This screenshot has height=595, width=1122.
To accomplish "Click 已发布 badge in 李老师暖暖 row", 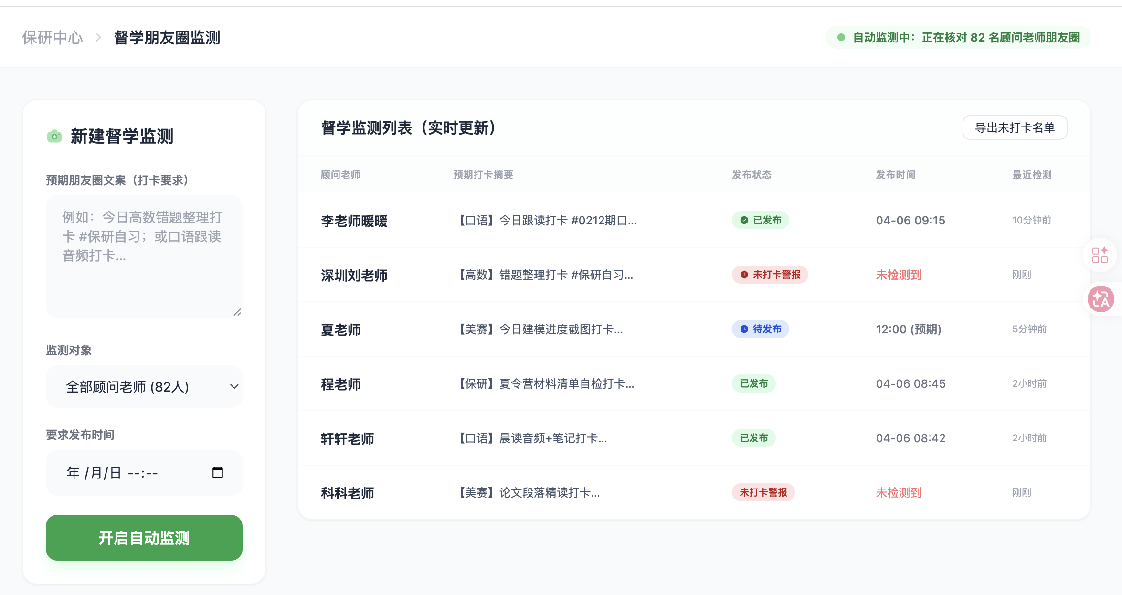I will coord(761,220).
